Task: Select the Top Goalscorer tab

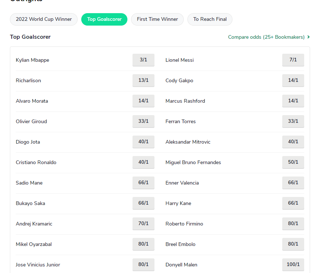Action: tap(104, 19)
